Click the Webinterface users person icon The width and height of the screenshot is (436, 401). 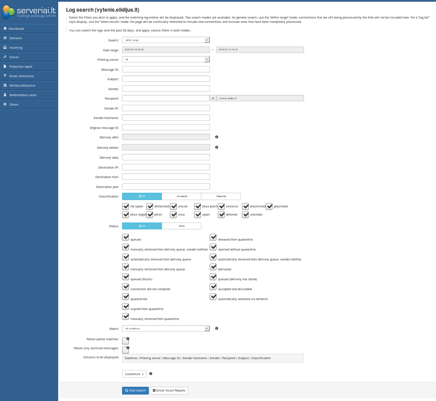5,95
